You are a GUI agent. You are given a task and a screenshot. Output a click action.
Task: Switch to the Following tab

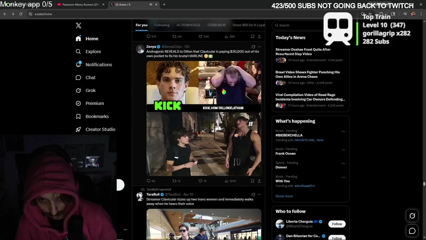point(162,25)
